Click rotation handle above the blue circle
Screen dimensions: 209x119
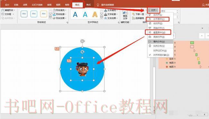[x=83, y=41]
